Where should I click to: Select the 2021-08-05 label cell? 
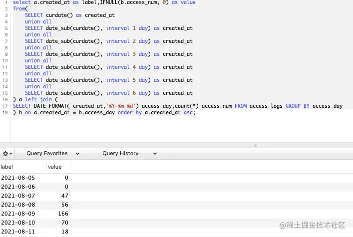18,178
